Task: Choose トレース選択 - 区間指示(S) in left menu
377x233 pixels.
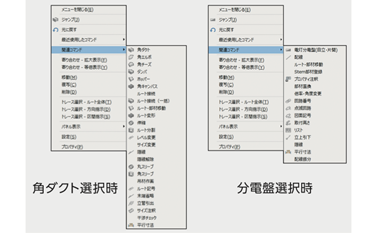Action: tap(86, 117)
